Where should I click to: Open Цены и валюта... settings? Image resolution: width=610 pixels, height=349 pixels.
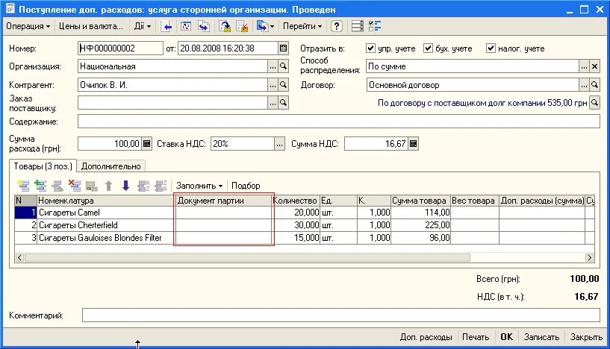90,26
